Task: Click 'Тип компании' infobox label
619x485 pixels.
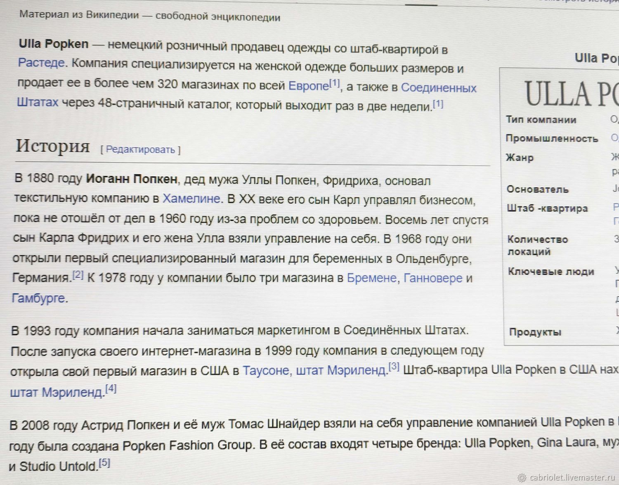Action: point(541,120)
